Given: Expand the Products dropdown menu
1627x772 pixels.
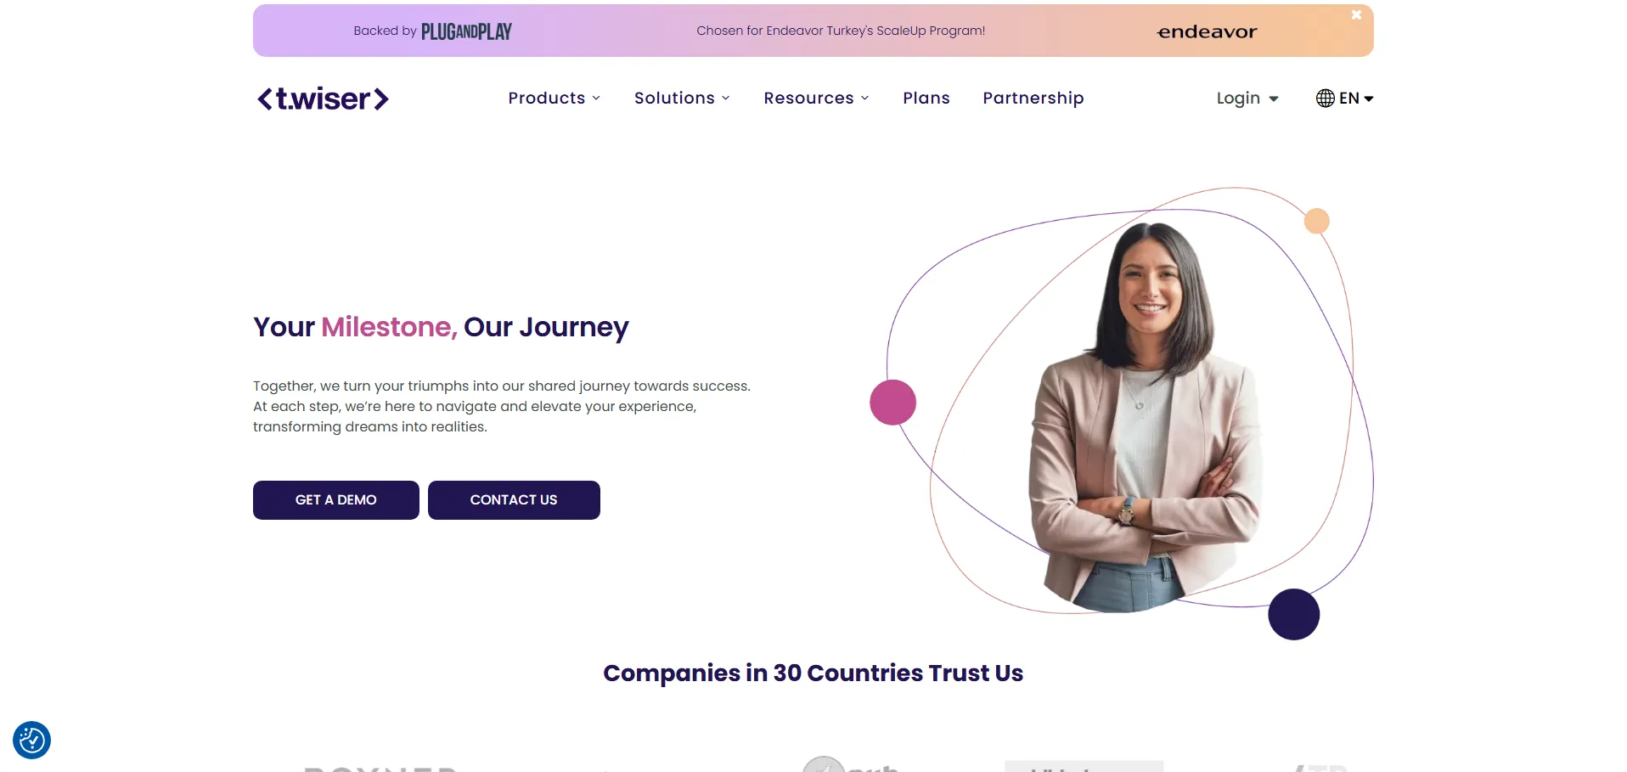Looking at the screenshot, I should tap(555, 99).
